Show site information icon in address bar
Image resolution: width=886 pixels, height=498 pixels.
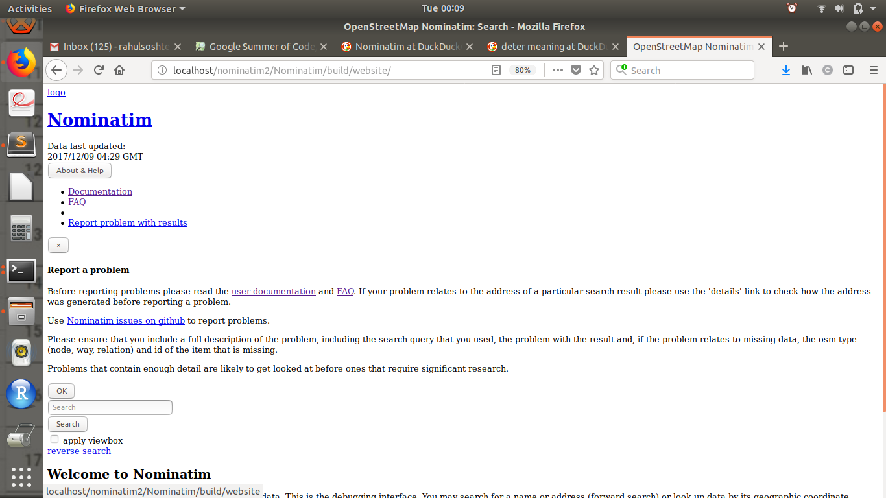tap(162, 70)
